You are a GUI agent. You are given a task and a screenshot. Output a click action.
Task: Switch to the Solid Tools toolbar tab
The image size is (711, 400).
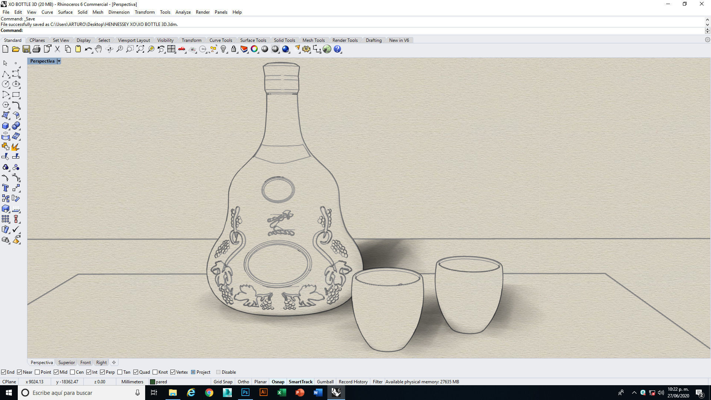284,40
